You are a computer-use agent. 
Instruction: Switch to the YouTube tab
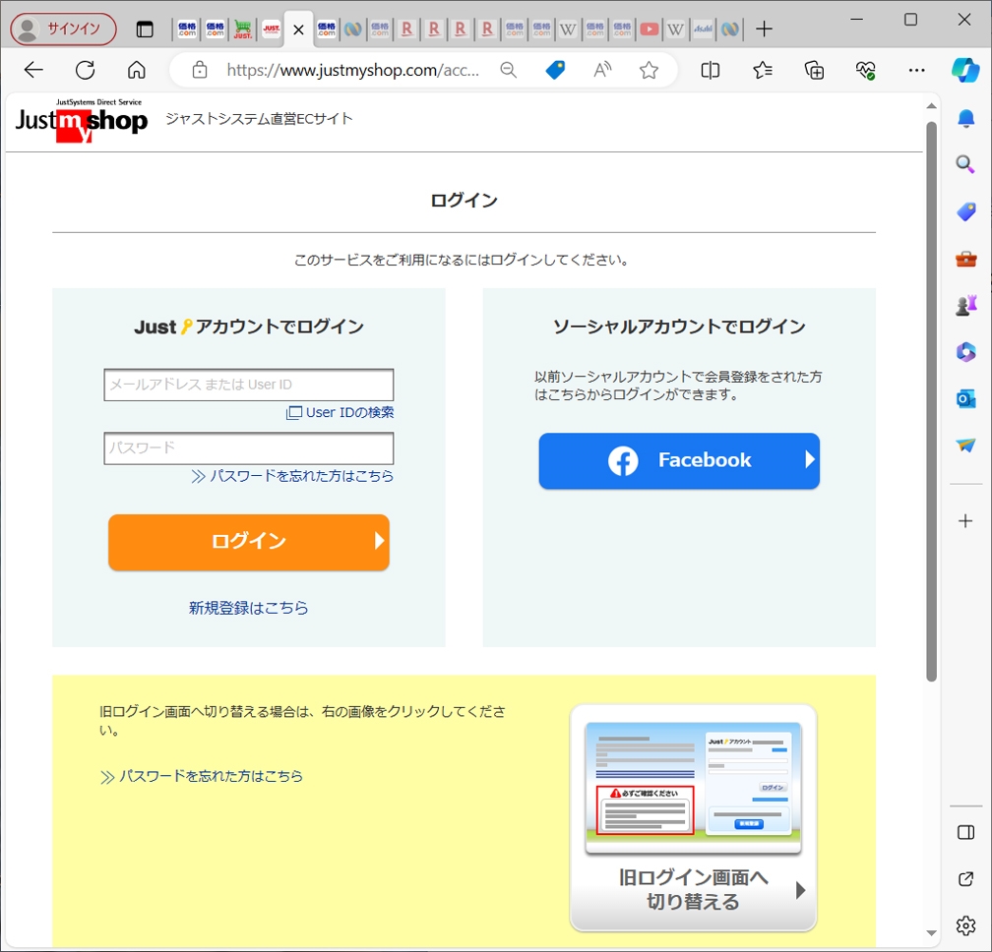pyautogui.click(x=649, y=29)
